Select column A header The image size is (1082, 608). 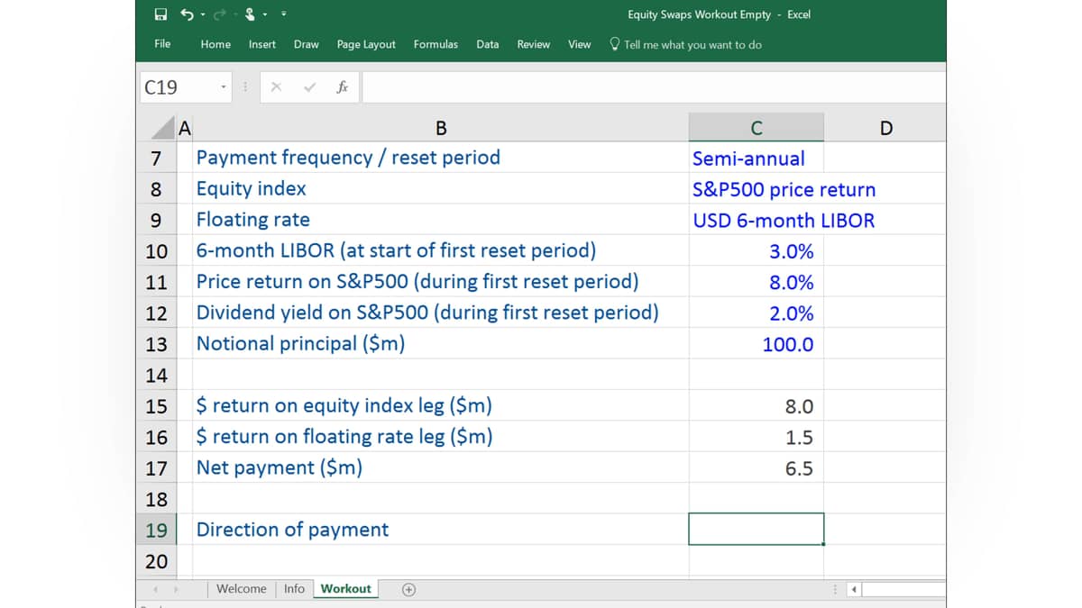(185, 127)
